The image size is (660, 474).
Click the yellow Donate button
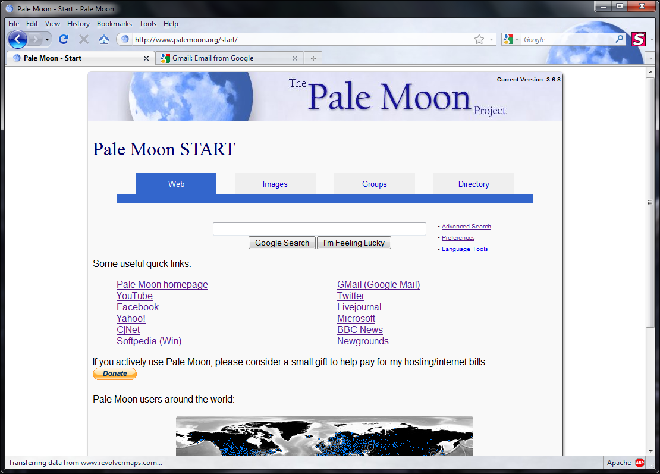click(x=115, y=374)
